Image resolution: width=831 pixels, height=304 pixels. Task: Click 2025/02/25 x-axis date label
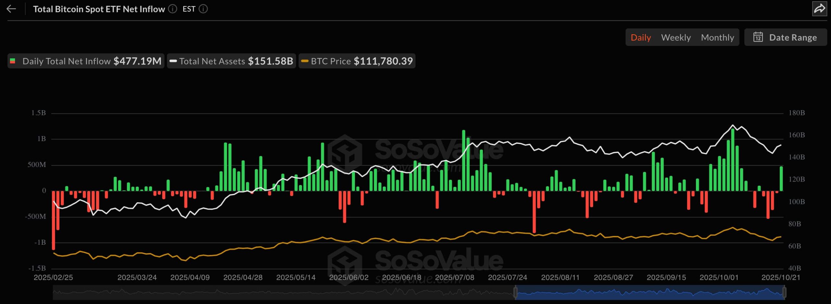click(x=53, y=277)
